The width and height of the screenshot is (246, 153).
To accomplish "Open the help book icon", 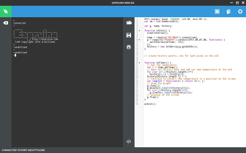I will tap(228, 11).
